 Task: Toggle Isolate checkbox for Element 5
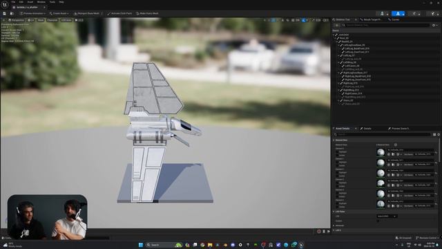click(338, 207)
